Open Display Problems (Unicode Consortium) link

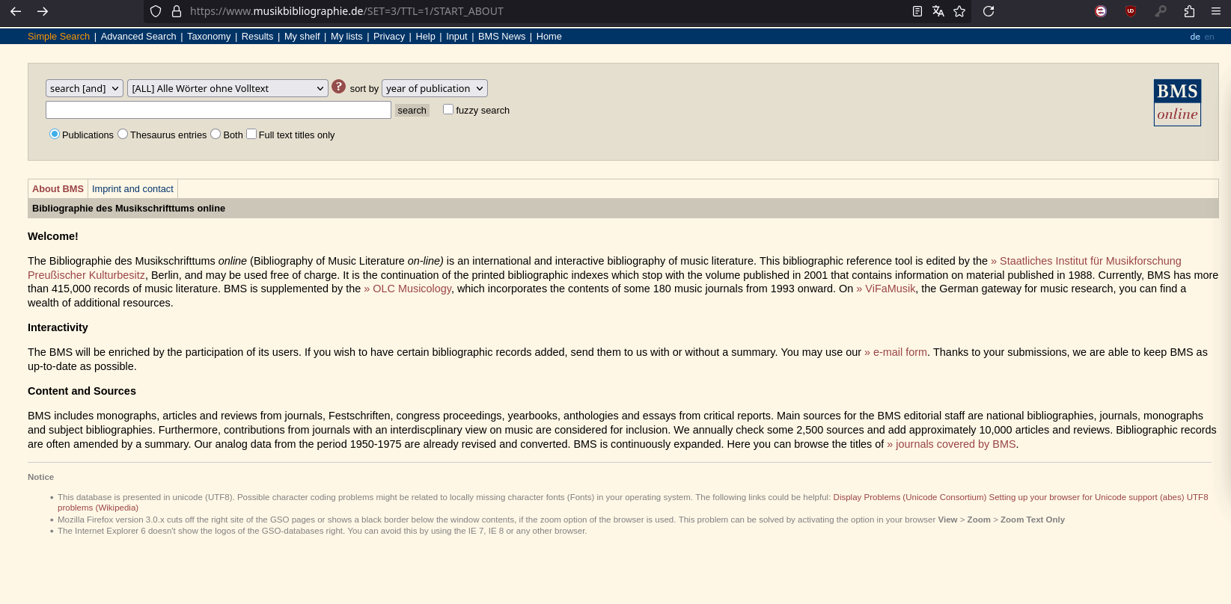tap(910, 497)
